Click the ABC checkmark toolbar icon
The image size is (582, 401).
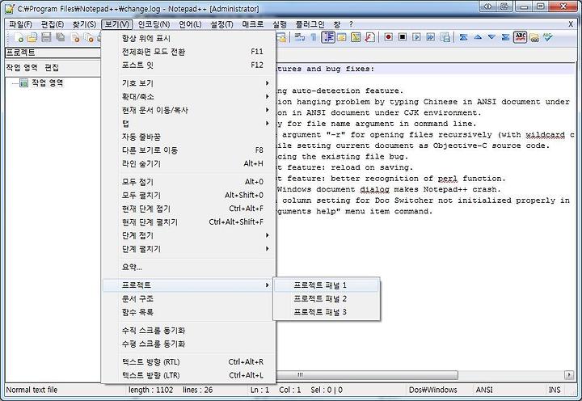pyautogui.click(x=548, y=37)
